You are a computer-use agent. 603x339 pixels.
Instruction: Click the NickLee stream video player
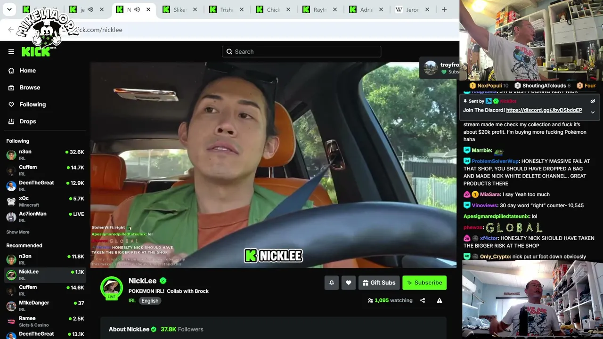point(273,165)
